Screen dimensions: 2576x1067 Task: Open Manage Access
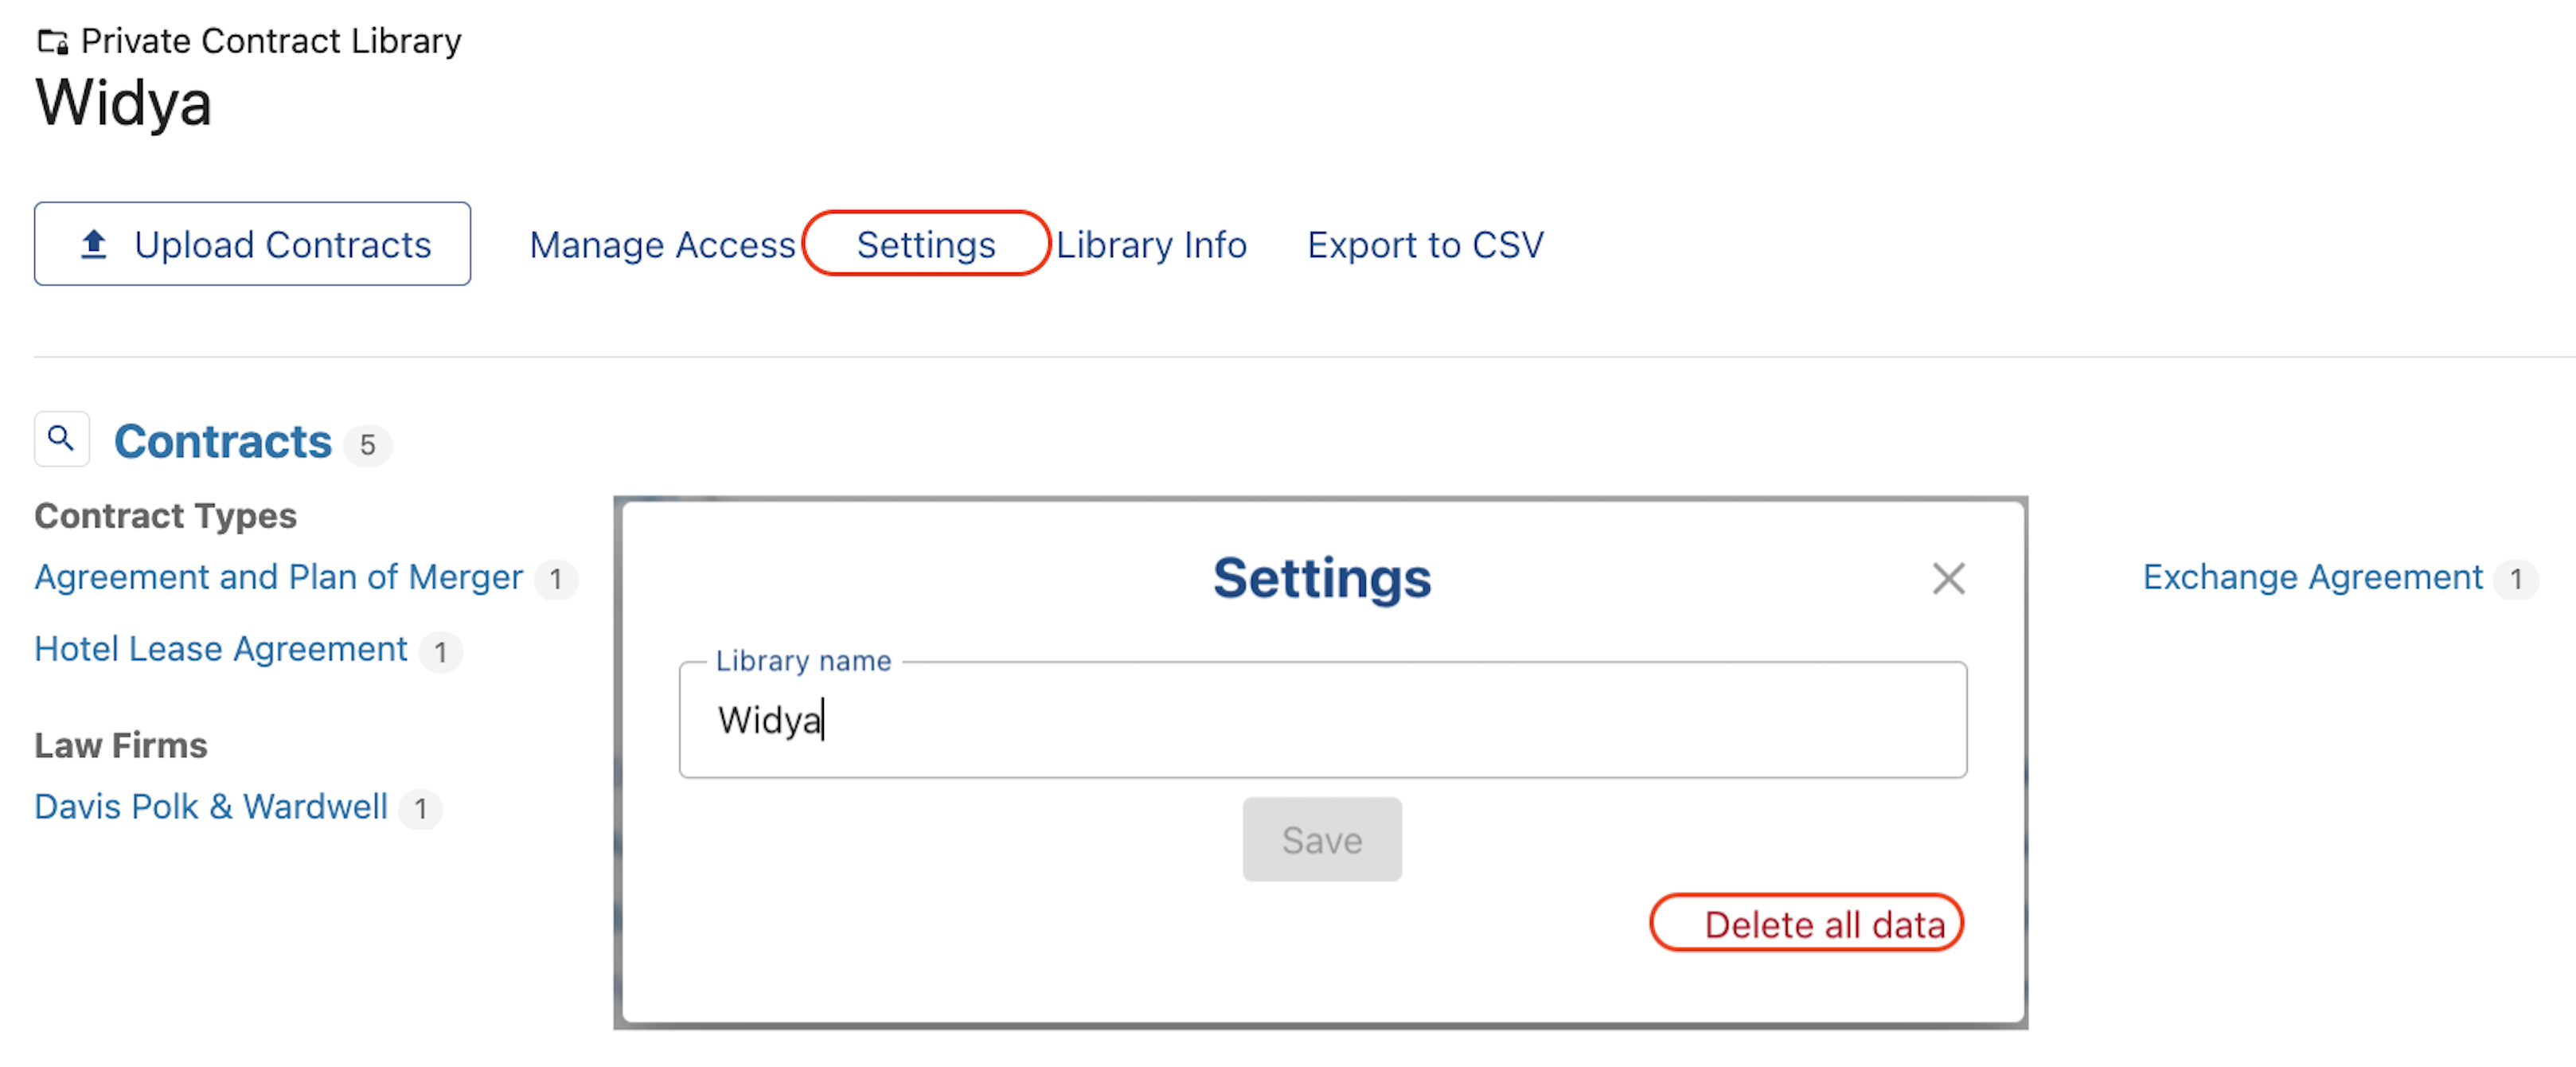(662, 245)
